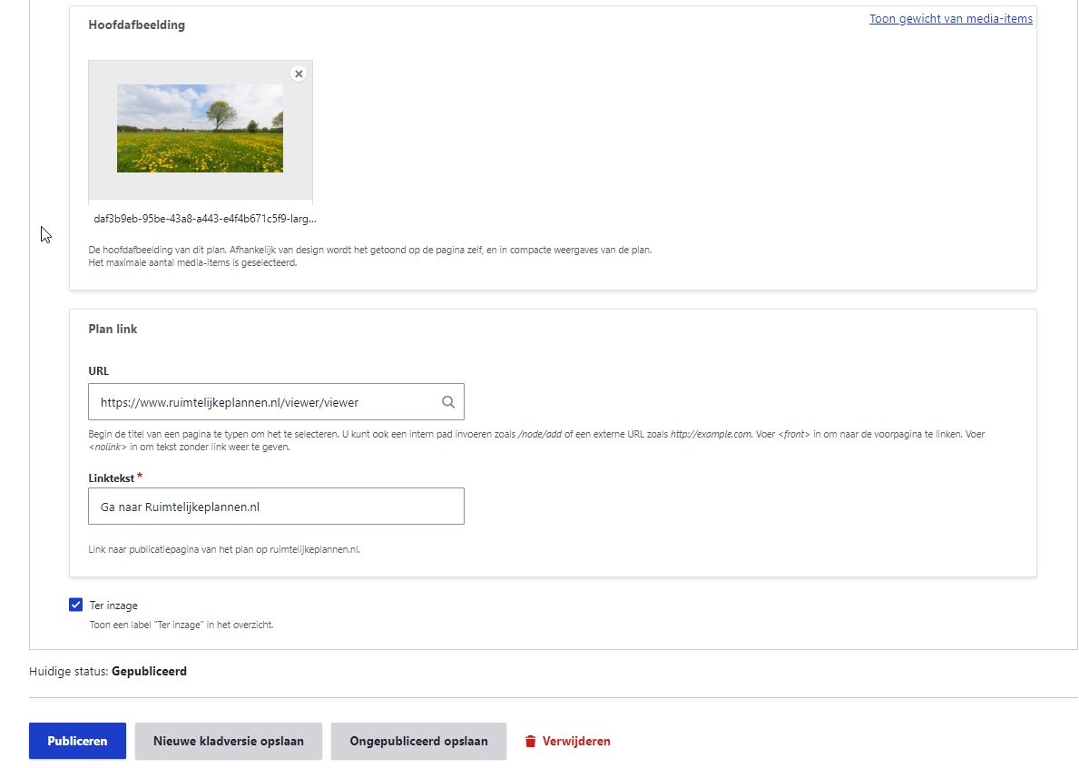Image resolution: width=1079 pixels, height=768 pixels.
Task: Select the meadow landscape thumbnail
Action: click(200, 128)
